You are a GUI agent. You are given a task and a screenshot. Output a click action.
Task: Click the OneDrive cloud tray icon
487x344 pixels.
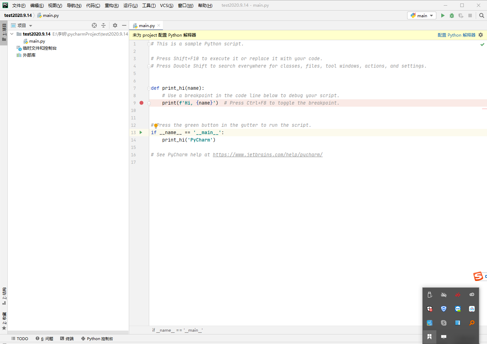click(444, 295)
